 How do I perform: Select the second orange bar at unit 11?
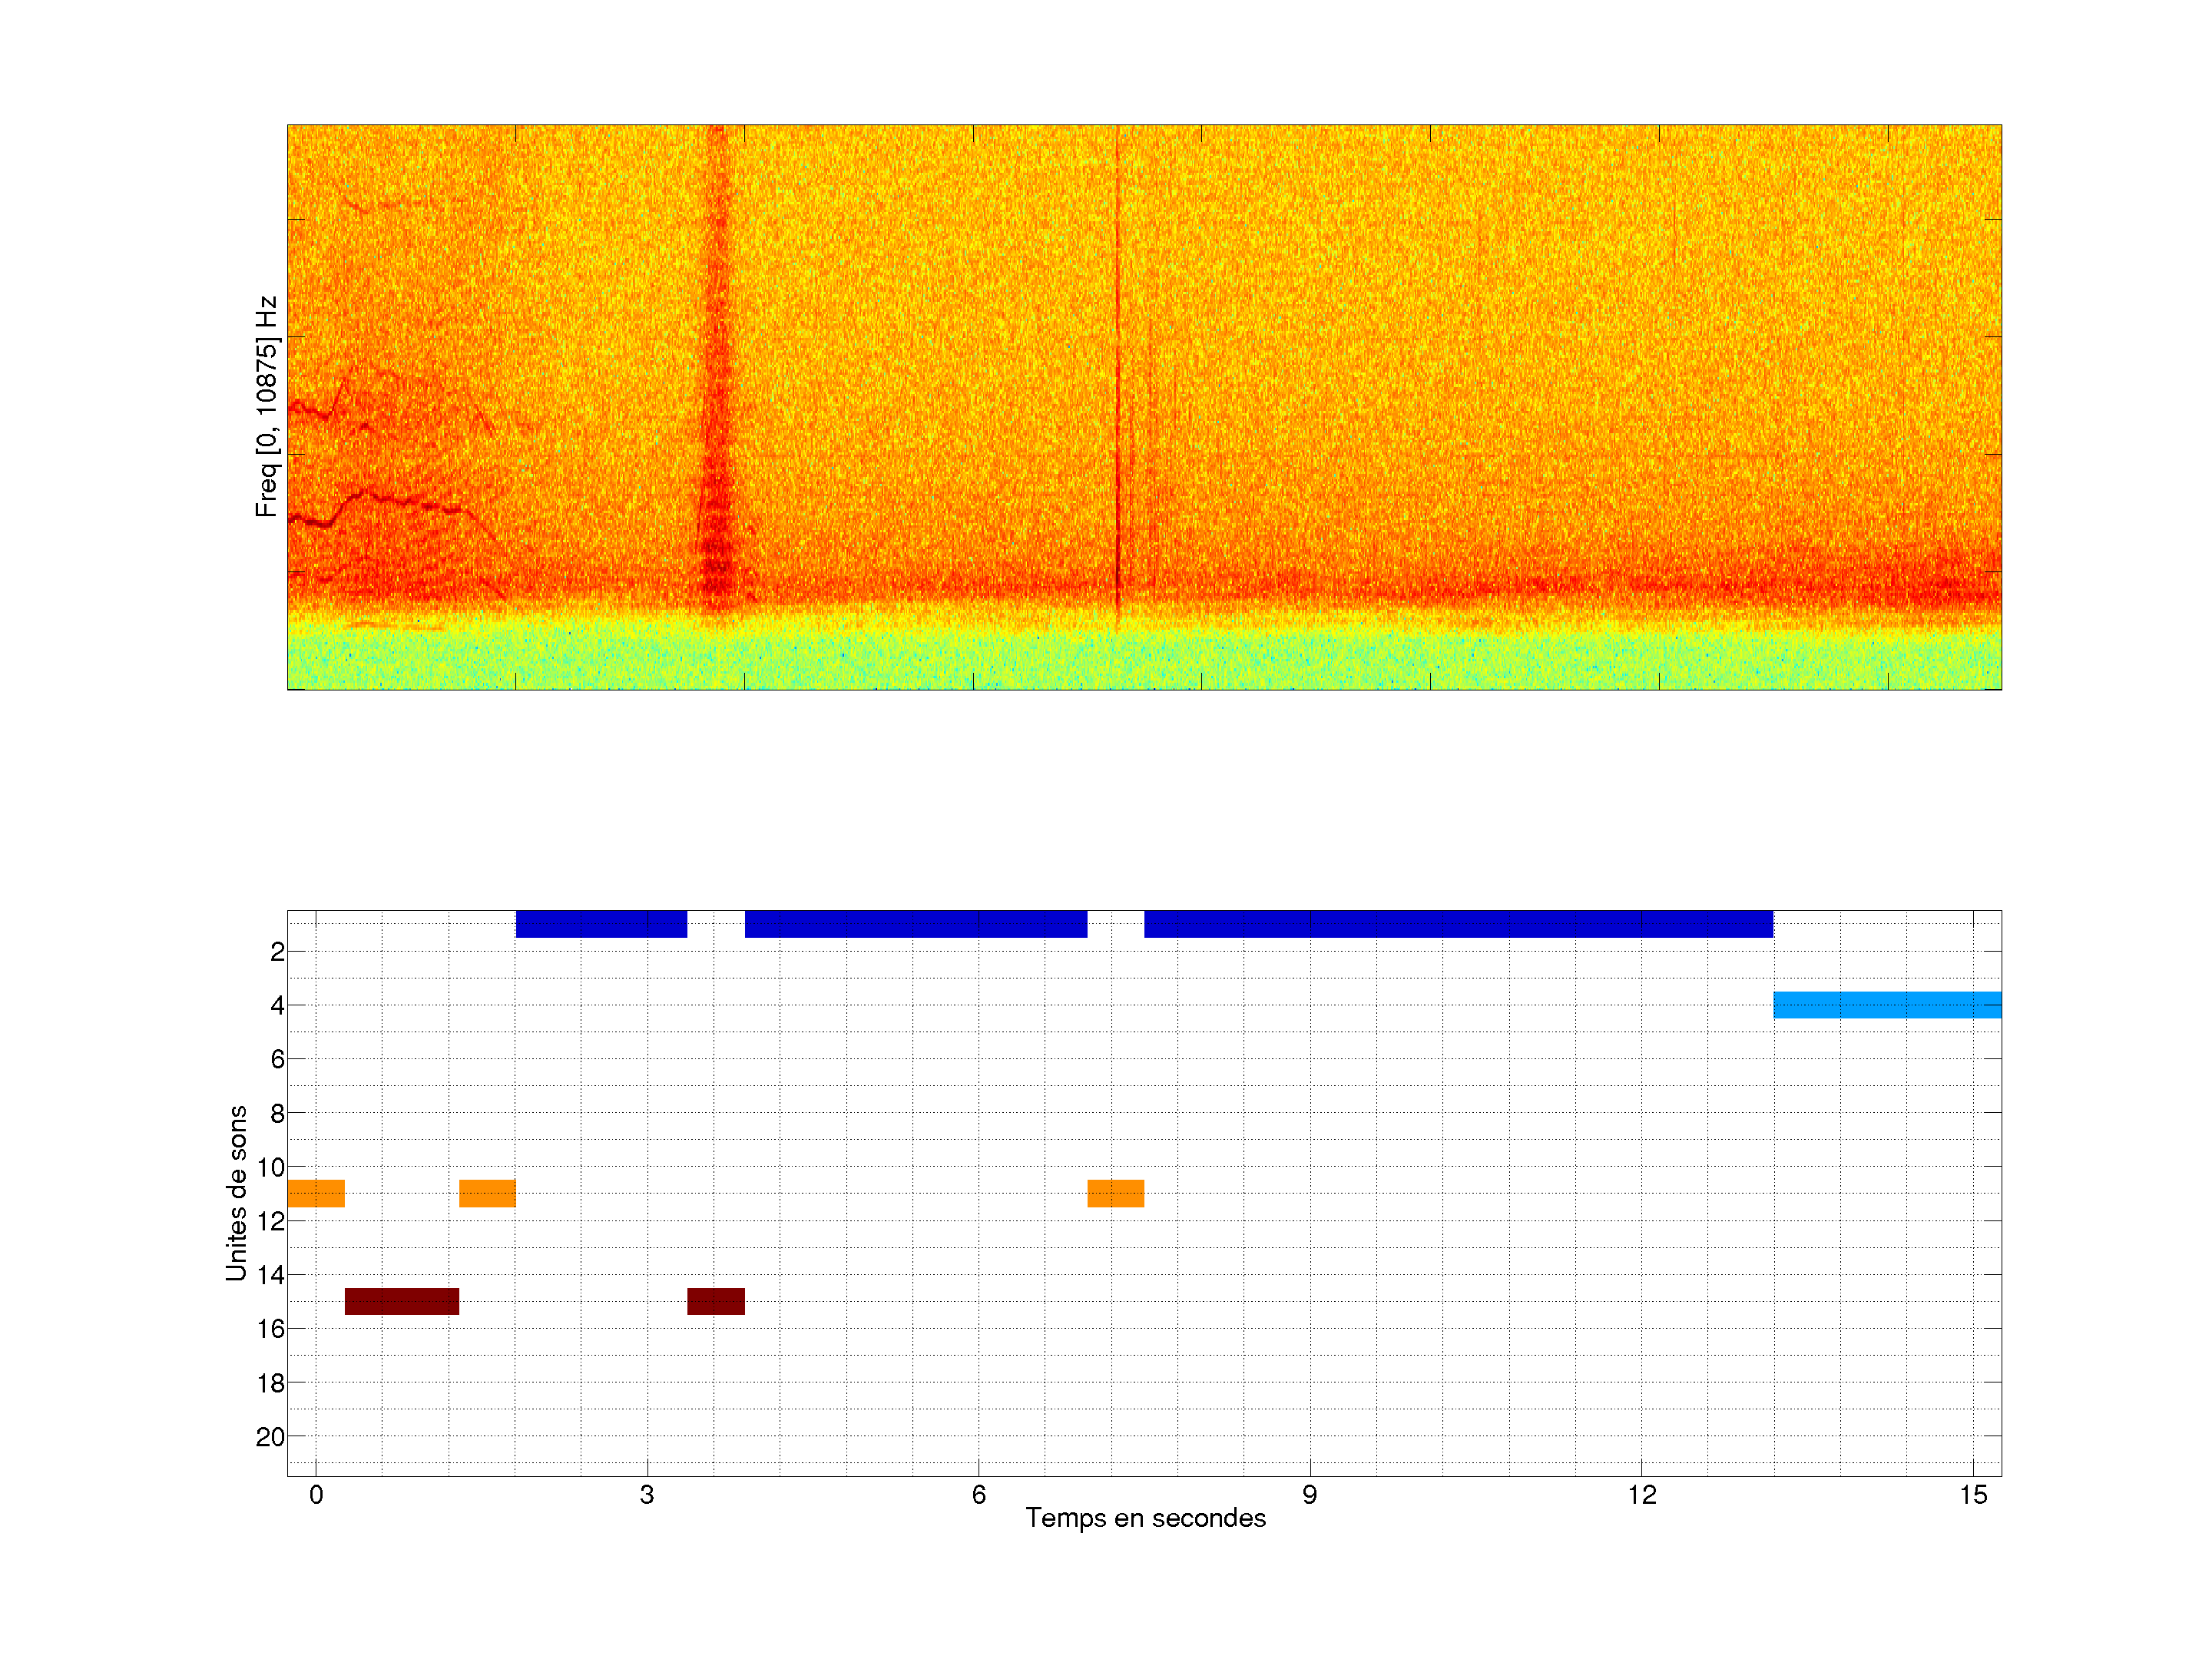tap(487, 1193)
